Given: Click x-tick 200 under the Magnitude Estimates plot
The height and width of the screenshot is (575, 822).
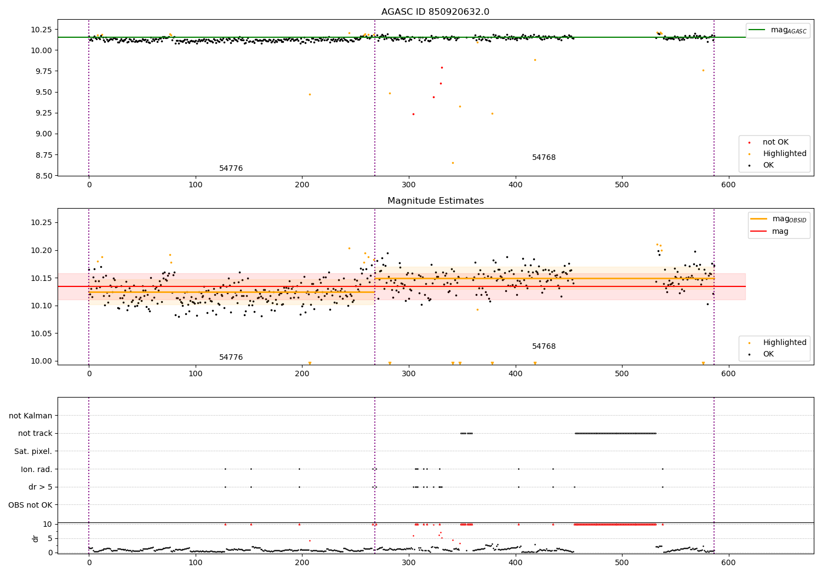Looking at the screenshot, I should (x=302, y=374).
